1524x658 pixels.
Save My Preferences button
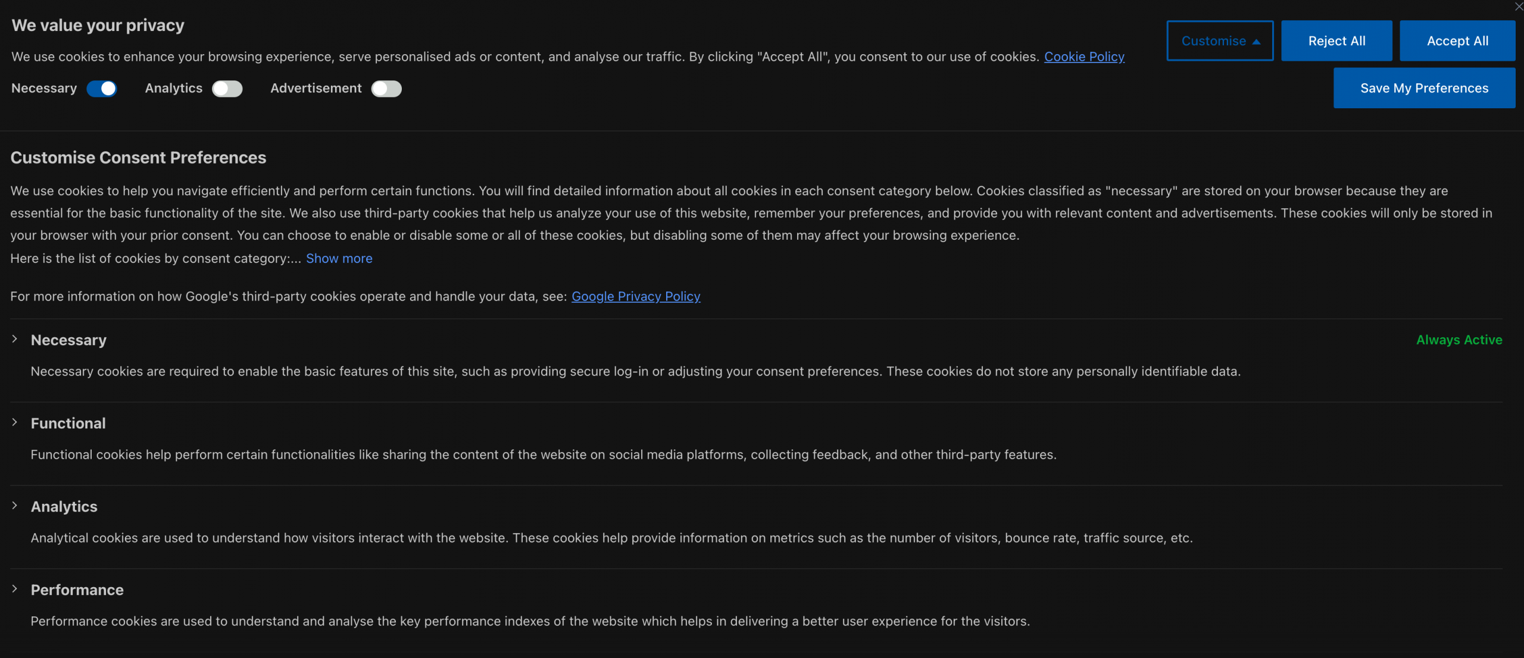(1424, 88)
